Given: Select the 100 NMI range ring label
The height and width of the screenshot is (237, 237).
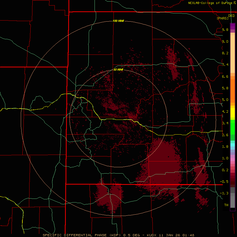Looking at the screenshot, I should tap(118, 21).
